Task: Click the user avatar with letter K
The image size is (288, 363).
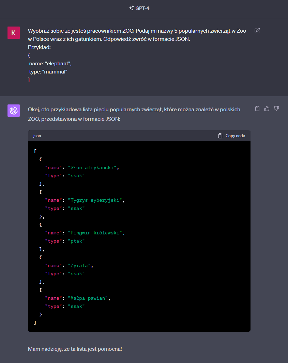Action: point(13,33)
